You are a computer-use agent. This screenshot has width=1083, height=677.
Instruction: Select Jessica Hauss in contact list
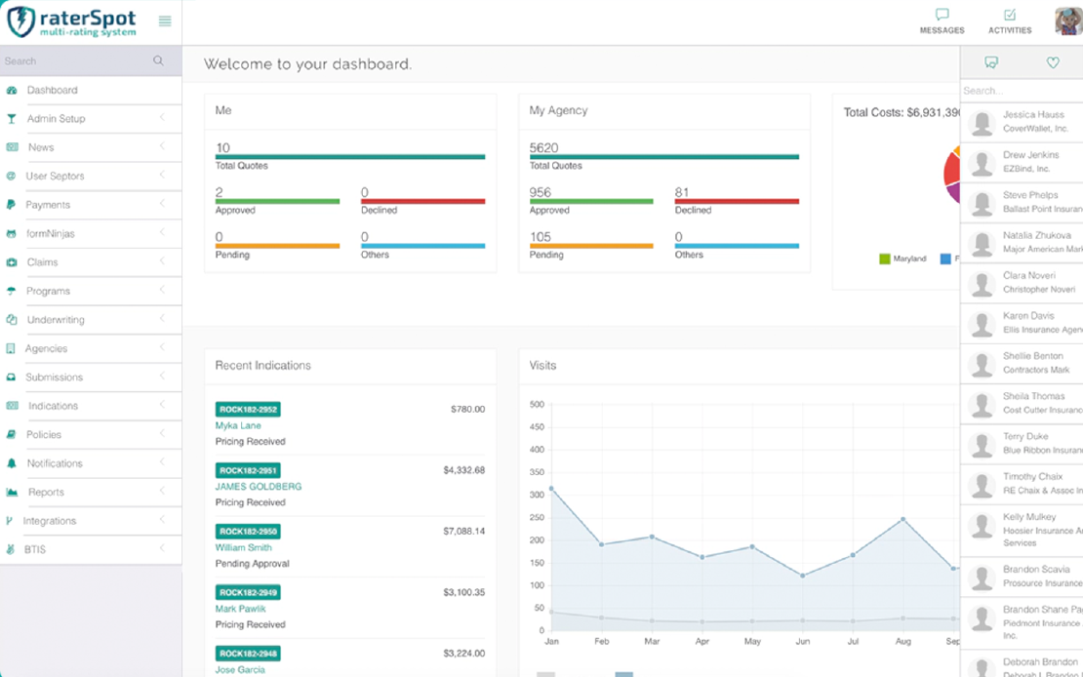[x=1032, y=121]
